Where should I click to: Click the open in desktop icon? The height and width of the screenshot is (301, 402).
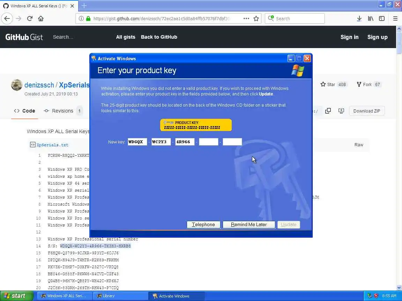341,111
